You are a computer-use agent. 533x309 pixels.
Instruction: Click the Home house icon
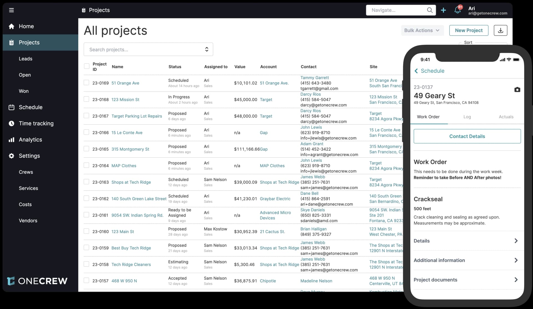tap(11, 26)
